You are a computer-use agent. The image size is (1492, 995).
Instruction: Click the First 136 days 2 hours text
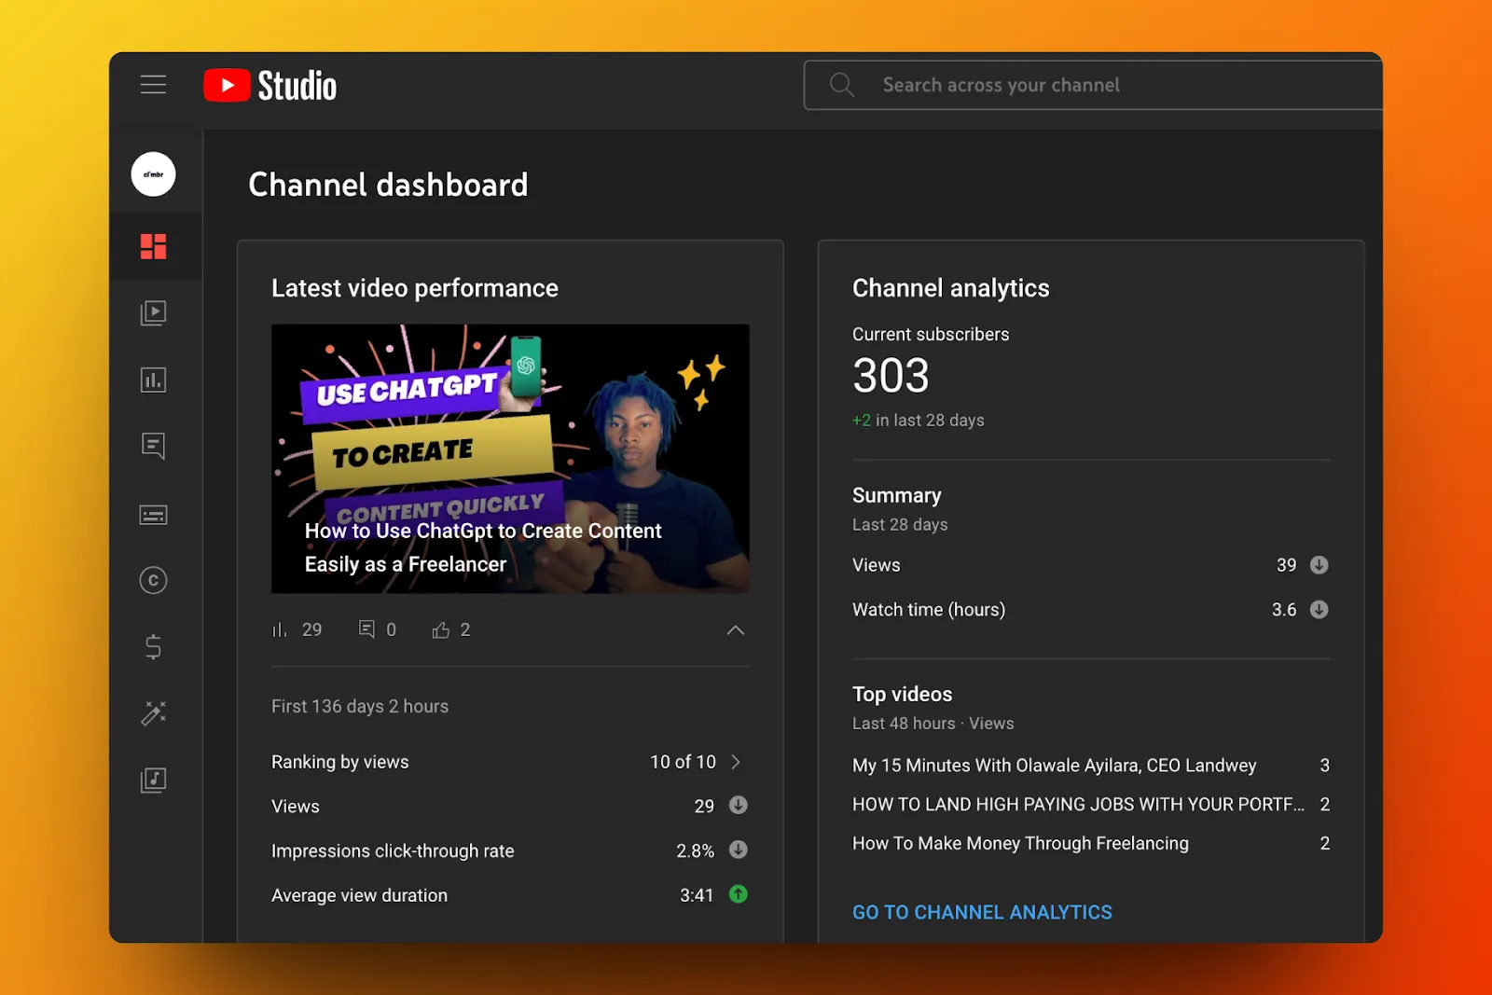[x=360, y=706]
